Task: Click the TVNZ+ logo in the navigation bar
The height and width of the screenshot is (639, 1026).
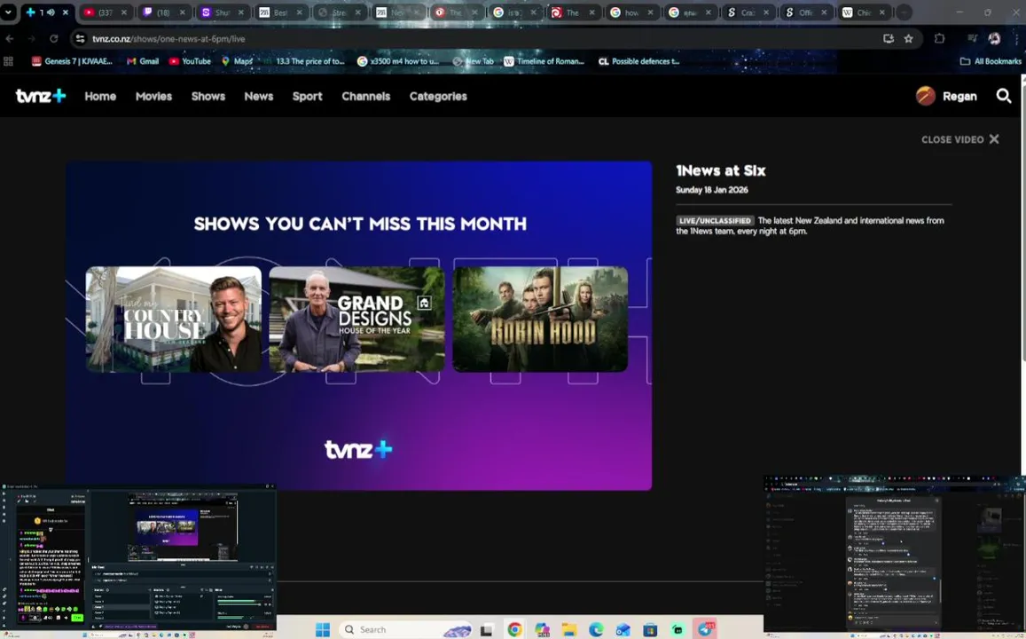Action: 41,96
